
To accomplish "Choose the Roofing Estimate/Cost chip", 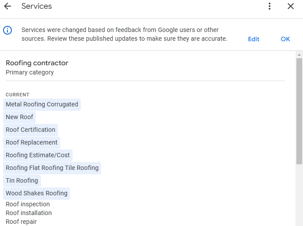I will click(x=38, y=155).
